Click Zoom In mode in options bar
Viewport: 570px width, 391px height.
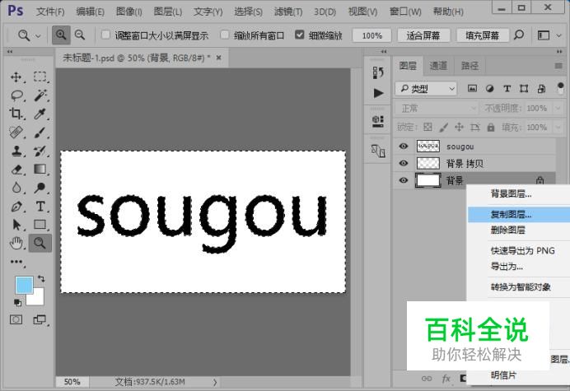coord(61,35)
